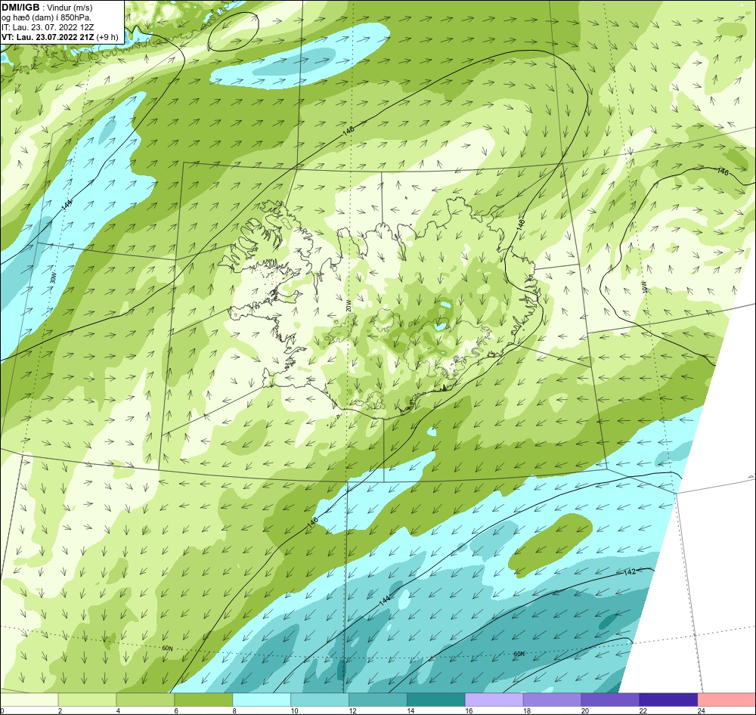Image resolution: width=756 pixels, height=715 pixels.
Task: Click the legend tick label '24'
Action: (701, 710)
